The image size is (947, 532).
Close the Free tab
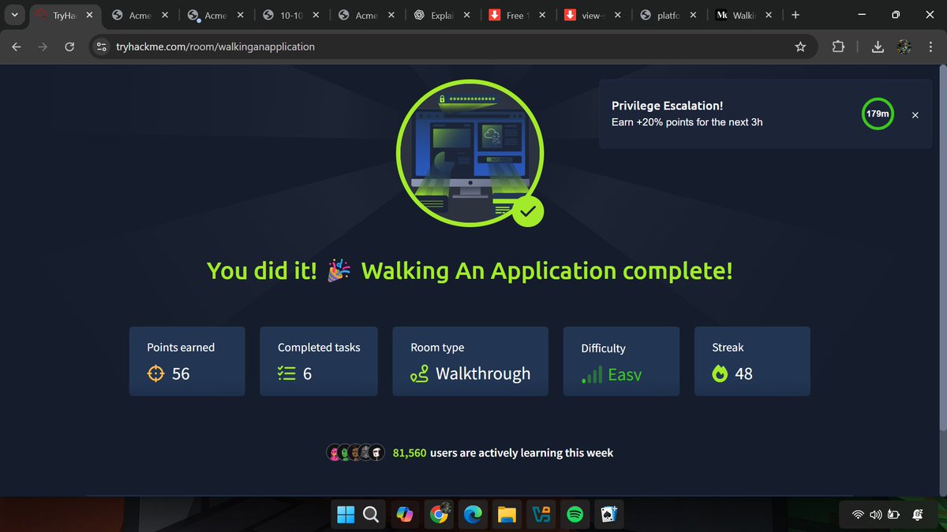coord(542,15)
